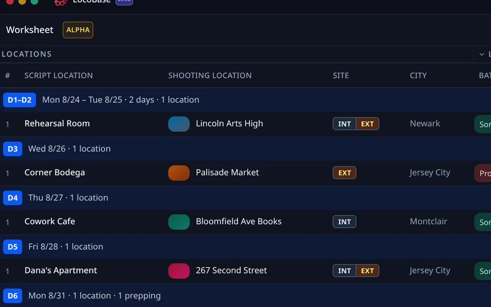
Task: Open the green swatch for Bloomfield Ave Books
Action: click(x=179, y=222)
